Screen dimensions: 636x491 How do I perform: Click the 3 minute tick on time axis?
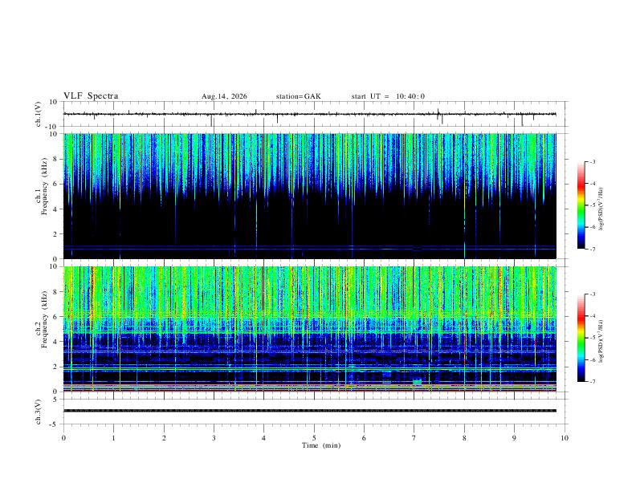pos(214,438)
